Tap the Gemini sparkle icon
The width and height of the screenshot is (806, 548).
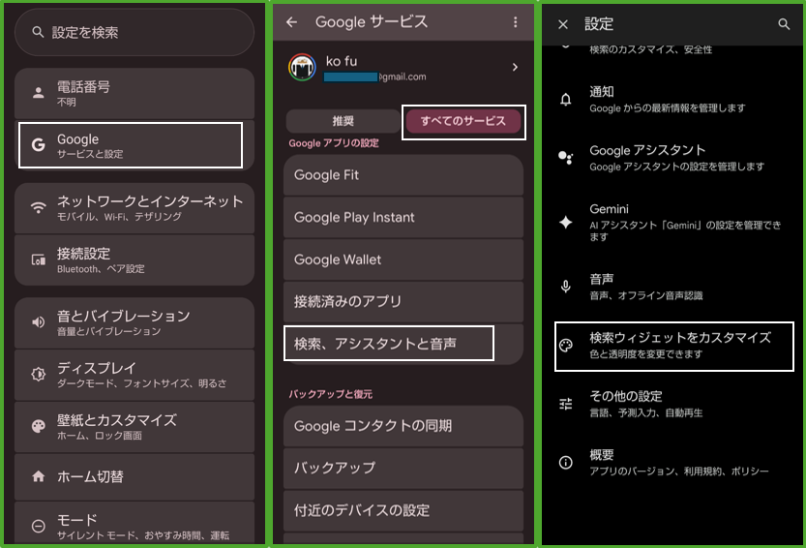tap(567, 222)
